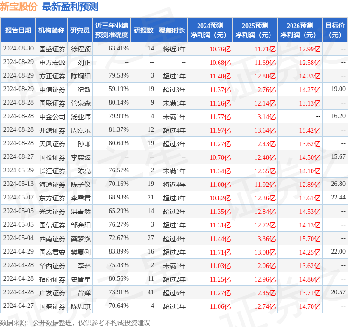
Task: Click 2024 forecast 10.76亿
Action: pyautogui.click(x=220, y=49)
